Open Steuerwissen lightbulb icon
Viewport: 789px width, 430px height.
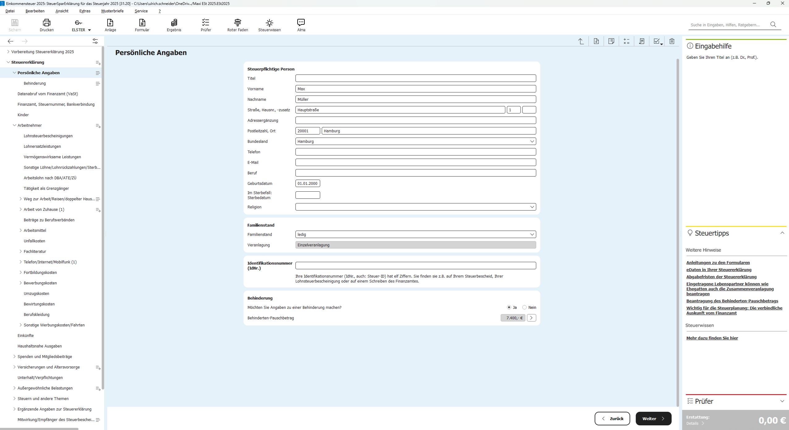[269, 23]
